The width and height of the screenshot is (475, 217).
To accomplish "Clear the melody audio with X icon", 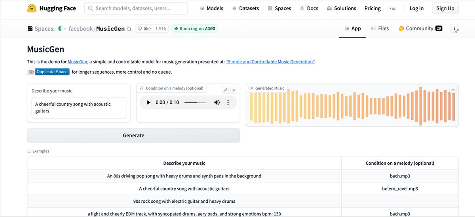I will pyautogui.click(x=234, y=90).
